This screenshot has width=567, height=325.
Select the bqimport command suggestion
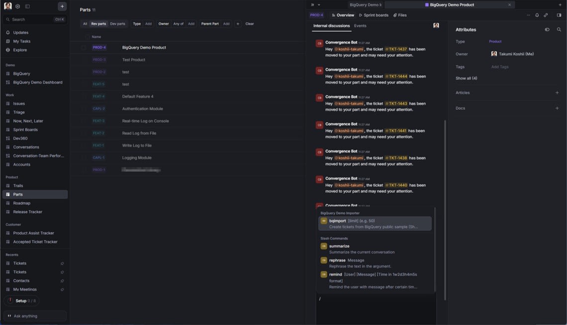[x=375, y=224]
